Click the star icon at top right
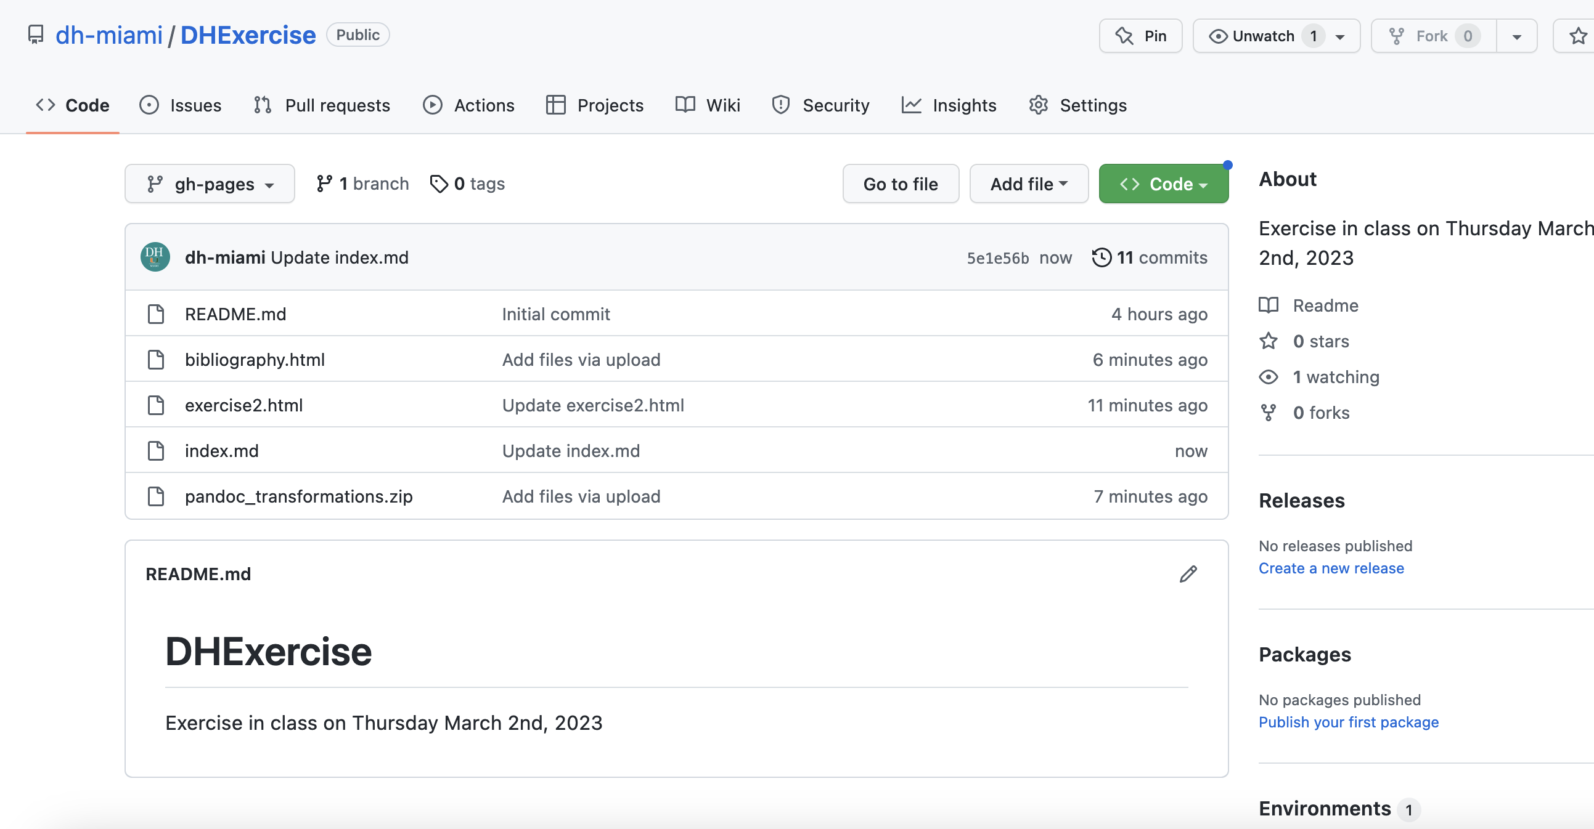The width and height of the screenshot is (1594, 829). coord(1577,36)
